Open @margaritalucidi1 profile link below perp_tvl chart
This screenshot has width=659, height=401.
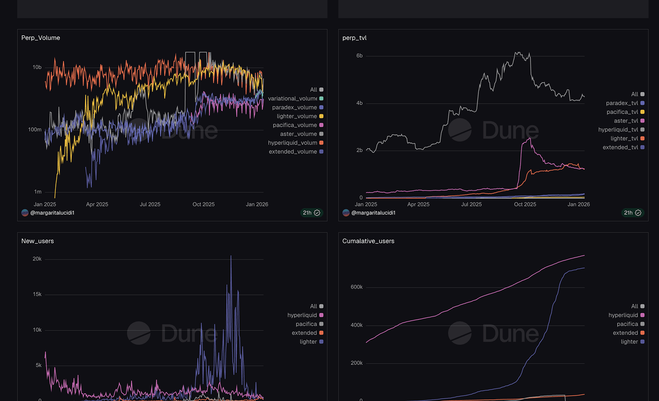click(373, 212)
